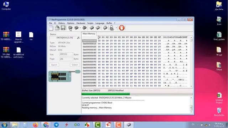Image resolution: width=228 pixels, height=128 pixels.
Task: Select address row 0x000000F0
Action: pyautogui.click(x=89, y=86)
